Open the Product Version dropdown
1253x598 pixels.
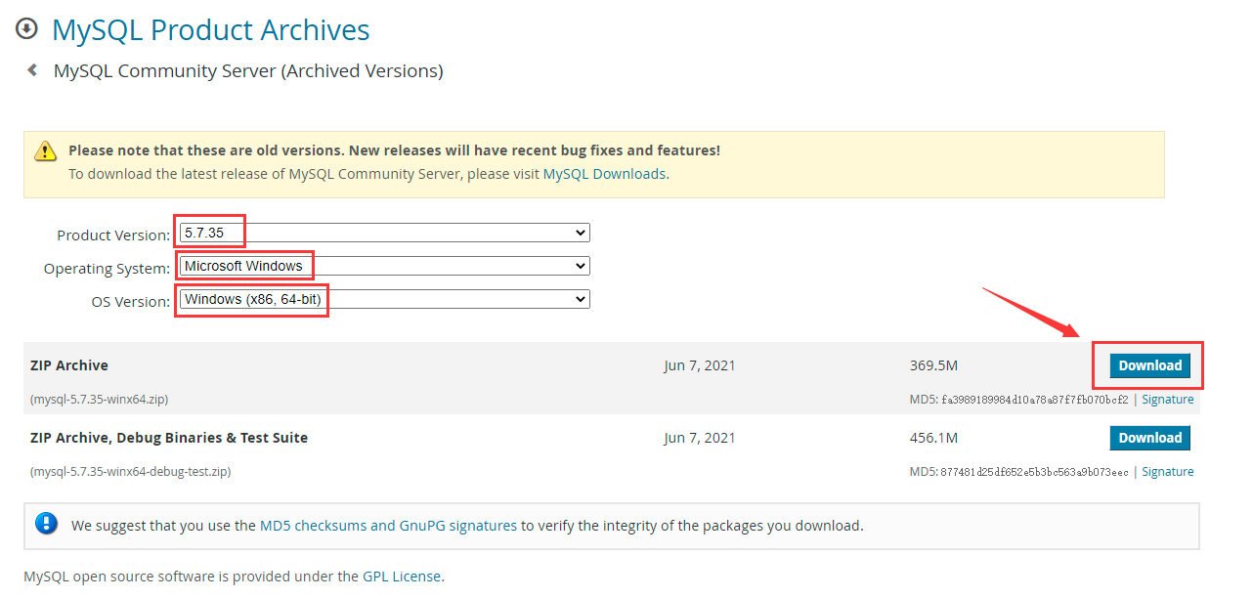[384, 233]
